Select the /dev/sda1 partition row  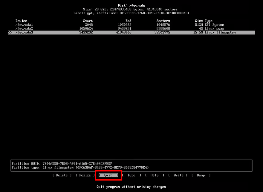[24, 25]
